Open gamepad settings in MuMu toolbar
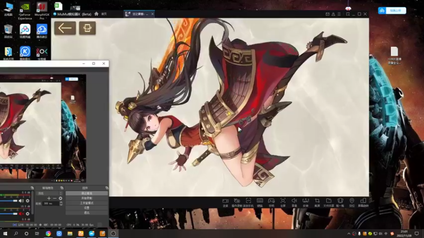This screenshot has height=238, width=424. (271, 203)
